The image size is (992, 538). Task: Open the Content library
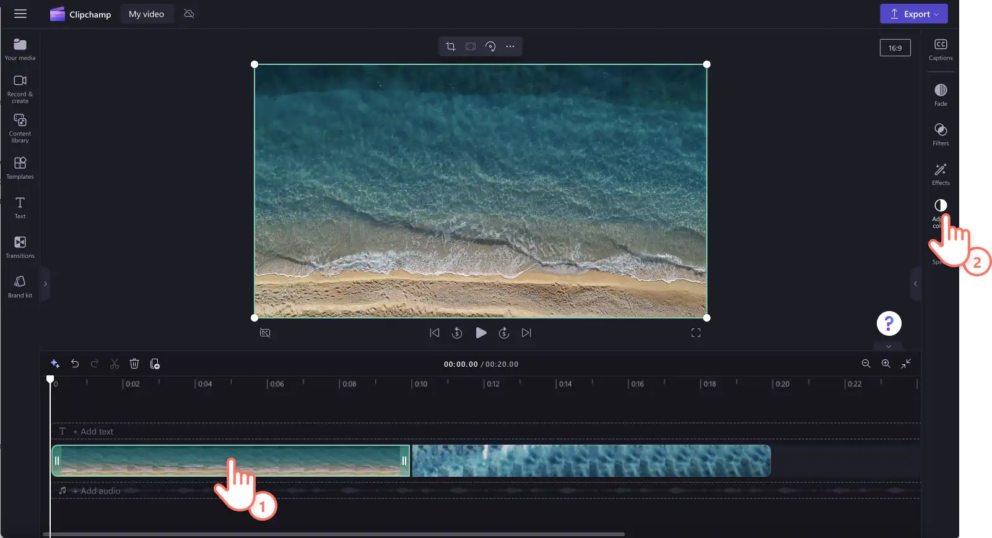pos(20,128)
